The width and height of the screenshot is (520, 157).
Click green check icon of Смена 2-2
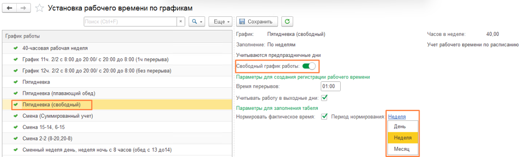15,138
